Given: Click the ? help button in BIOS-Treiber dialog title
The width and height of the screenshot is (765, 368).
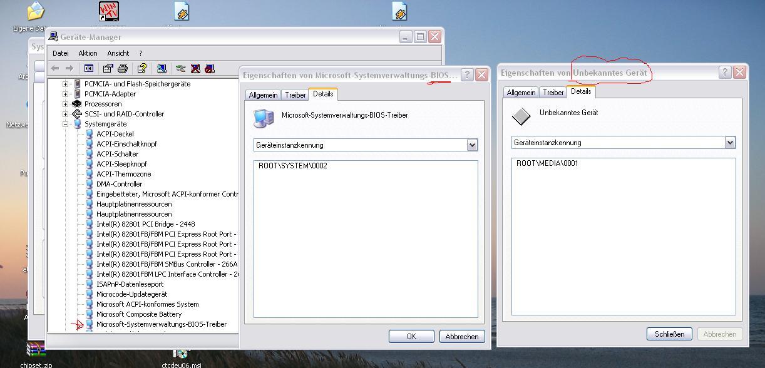Looking at the screenshot, I should 467,74.
